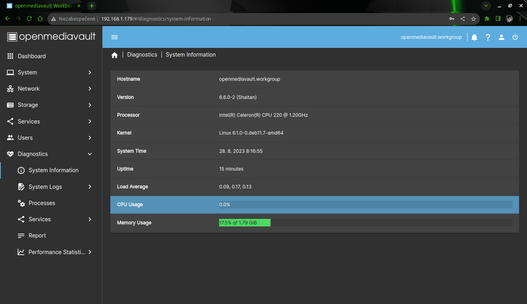This screenshot has height=304, width=527.
Task: Expand the Users menu chevron
Action: (x=90, y=138)
